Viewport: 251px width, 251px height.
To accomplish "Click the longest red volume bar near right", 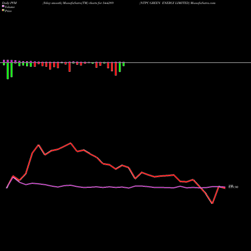I will pyautogui.click(x=116, y=69).
